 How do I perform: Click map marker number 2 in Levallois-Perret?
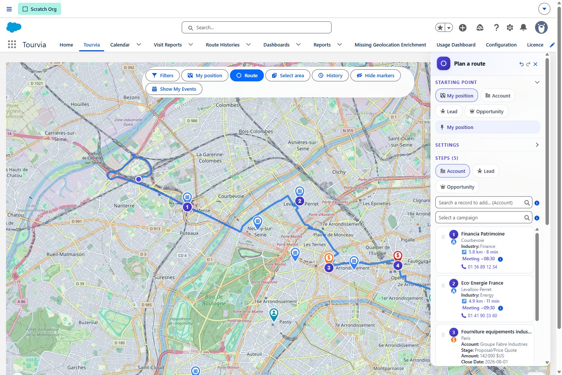[299, 201]
